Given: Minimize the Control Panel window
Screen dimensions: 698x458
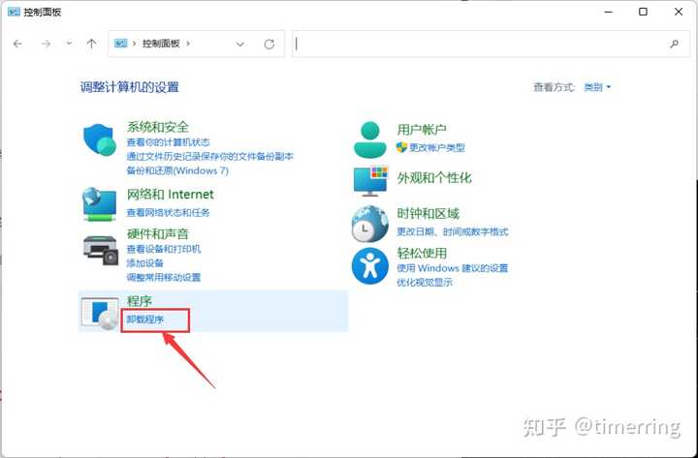Looking at the screenshot, I should pos(608,12).
